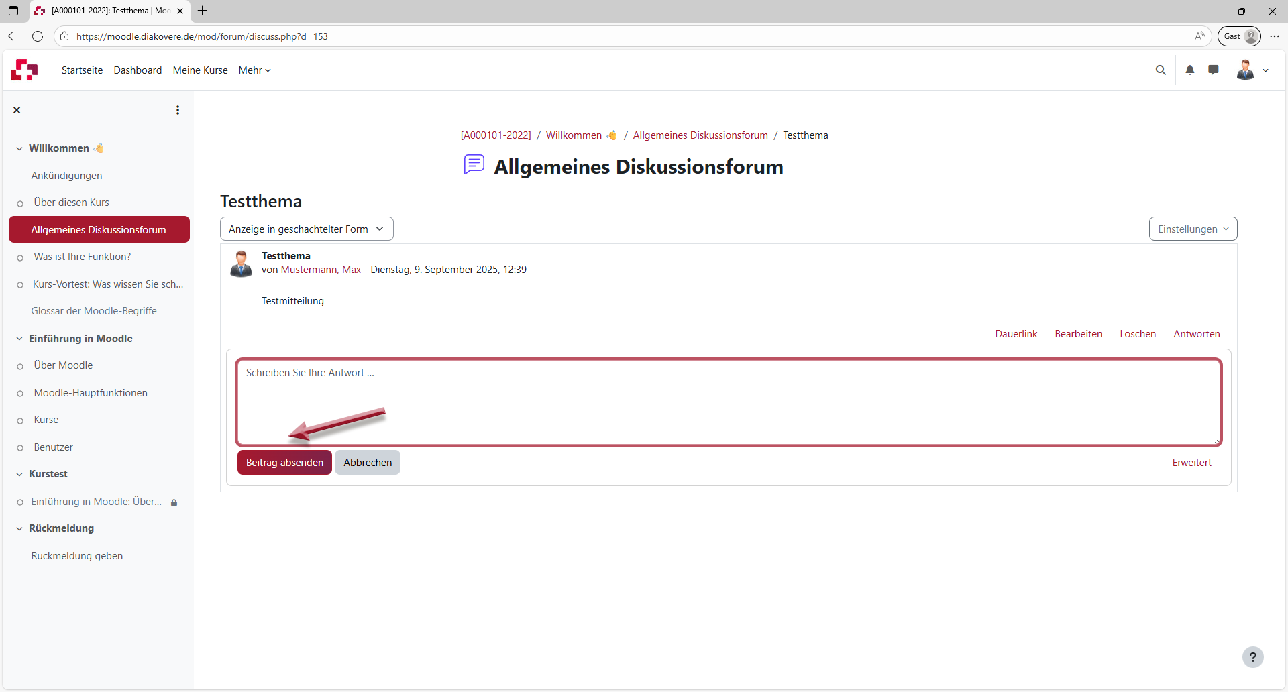1288x692 pixels.
Task: Open the messaging chat bubble
Action: 1214,70
